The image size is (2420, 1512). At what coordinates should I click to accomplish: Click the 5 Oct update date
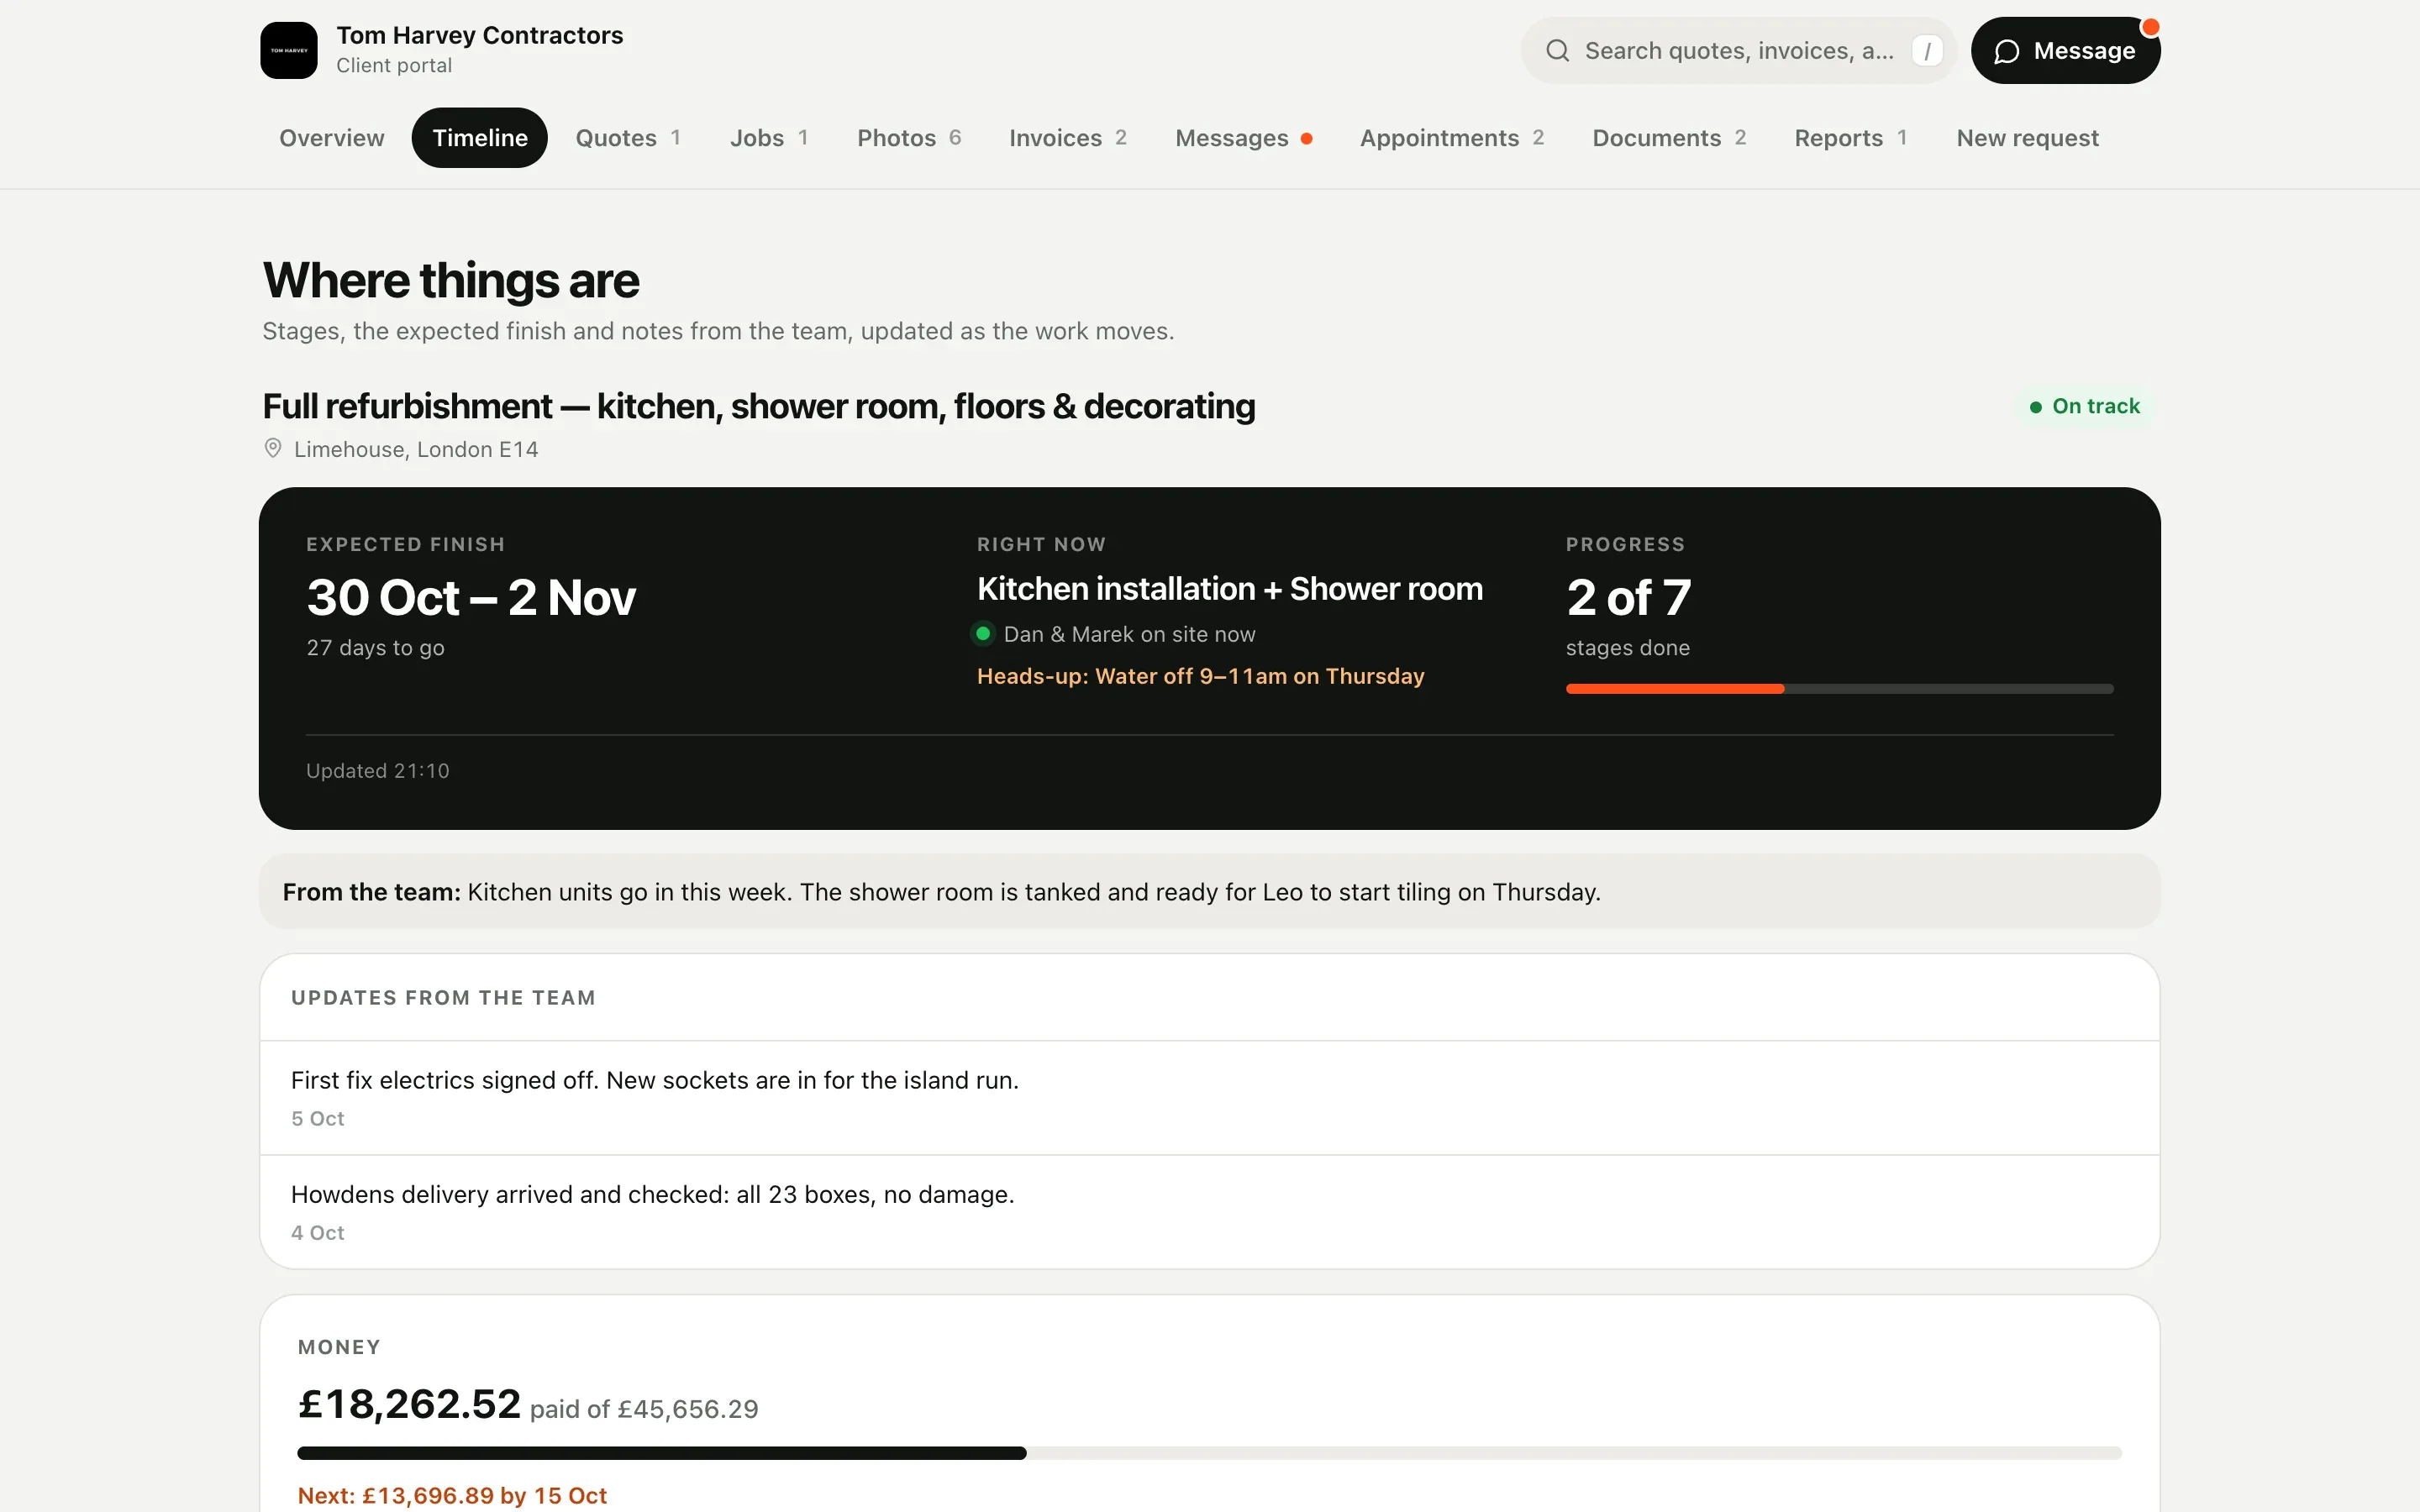tap(317, 1119)
